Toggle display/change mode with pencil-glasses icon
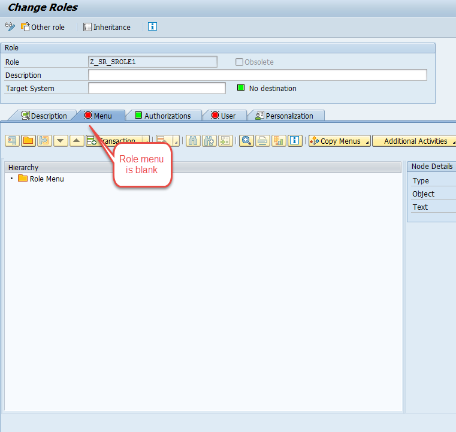The width and height of the screenshot is (456, 432). tap(10, 27)
